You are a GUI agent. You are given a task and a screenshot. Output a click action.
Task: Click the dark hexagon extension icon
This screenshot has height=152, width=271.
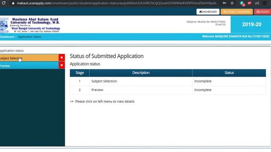tap(265, 3)
